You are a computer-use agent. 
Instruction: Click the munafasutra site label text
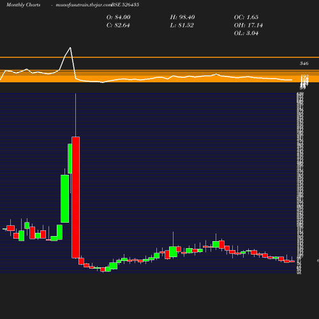[x=84, y=5]
